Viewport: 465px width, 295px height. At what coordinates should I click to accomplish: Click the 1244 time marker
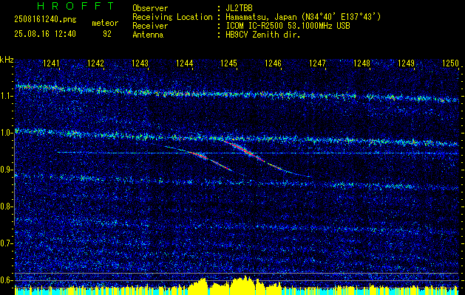[x=185, y=63]
